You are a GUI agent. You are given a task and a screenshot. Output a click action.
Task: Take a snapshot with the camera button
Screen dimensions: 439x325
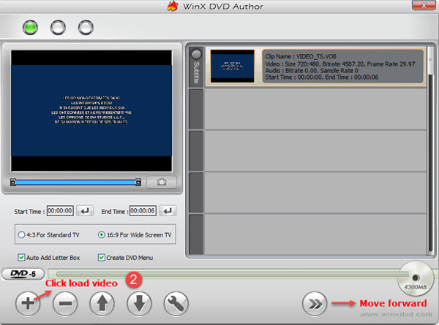pyautogui.click(x=162, y=182)
